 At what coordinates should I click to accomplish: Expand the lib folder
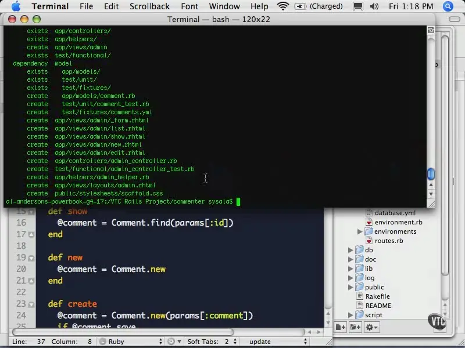pyautogui.click(x=350, y=269)
